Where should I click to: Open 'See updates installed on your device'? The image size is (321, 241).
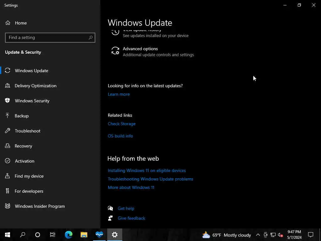click(155, 36)
